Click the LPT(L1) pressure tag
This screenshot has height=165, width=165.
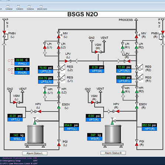point(46,82)
